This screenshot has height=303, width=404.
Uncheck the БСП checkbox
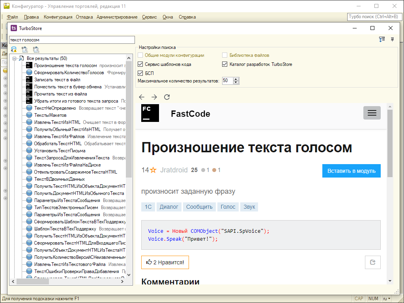coord(140,73)
